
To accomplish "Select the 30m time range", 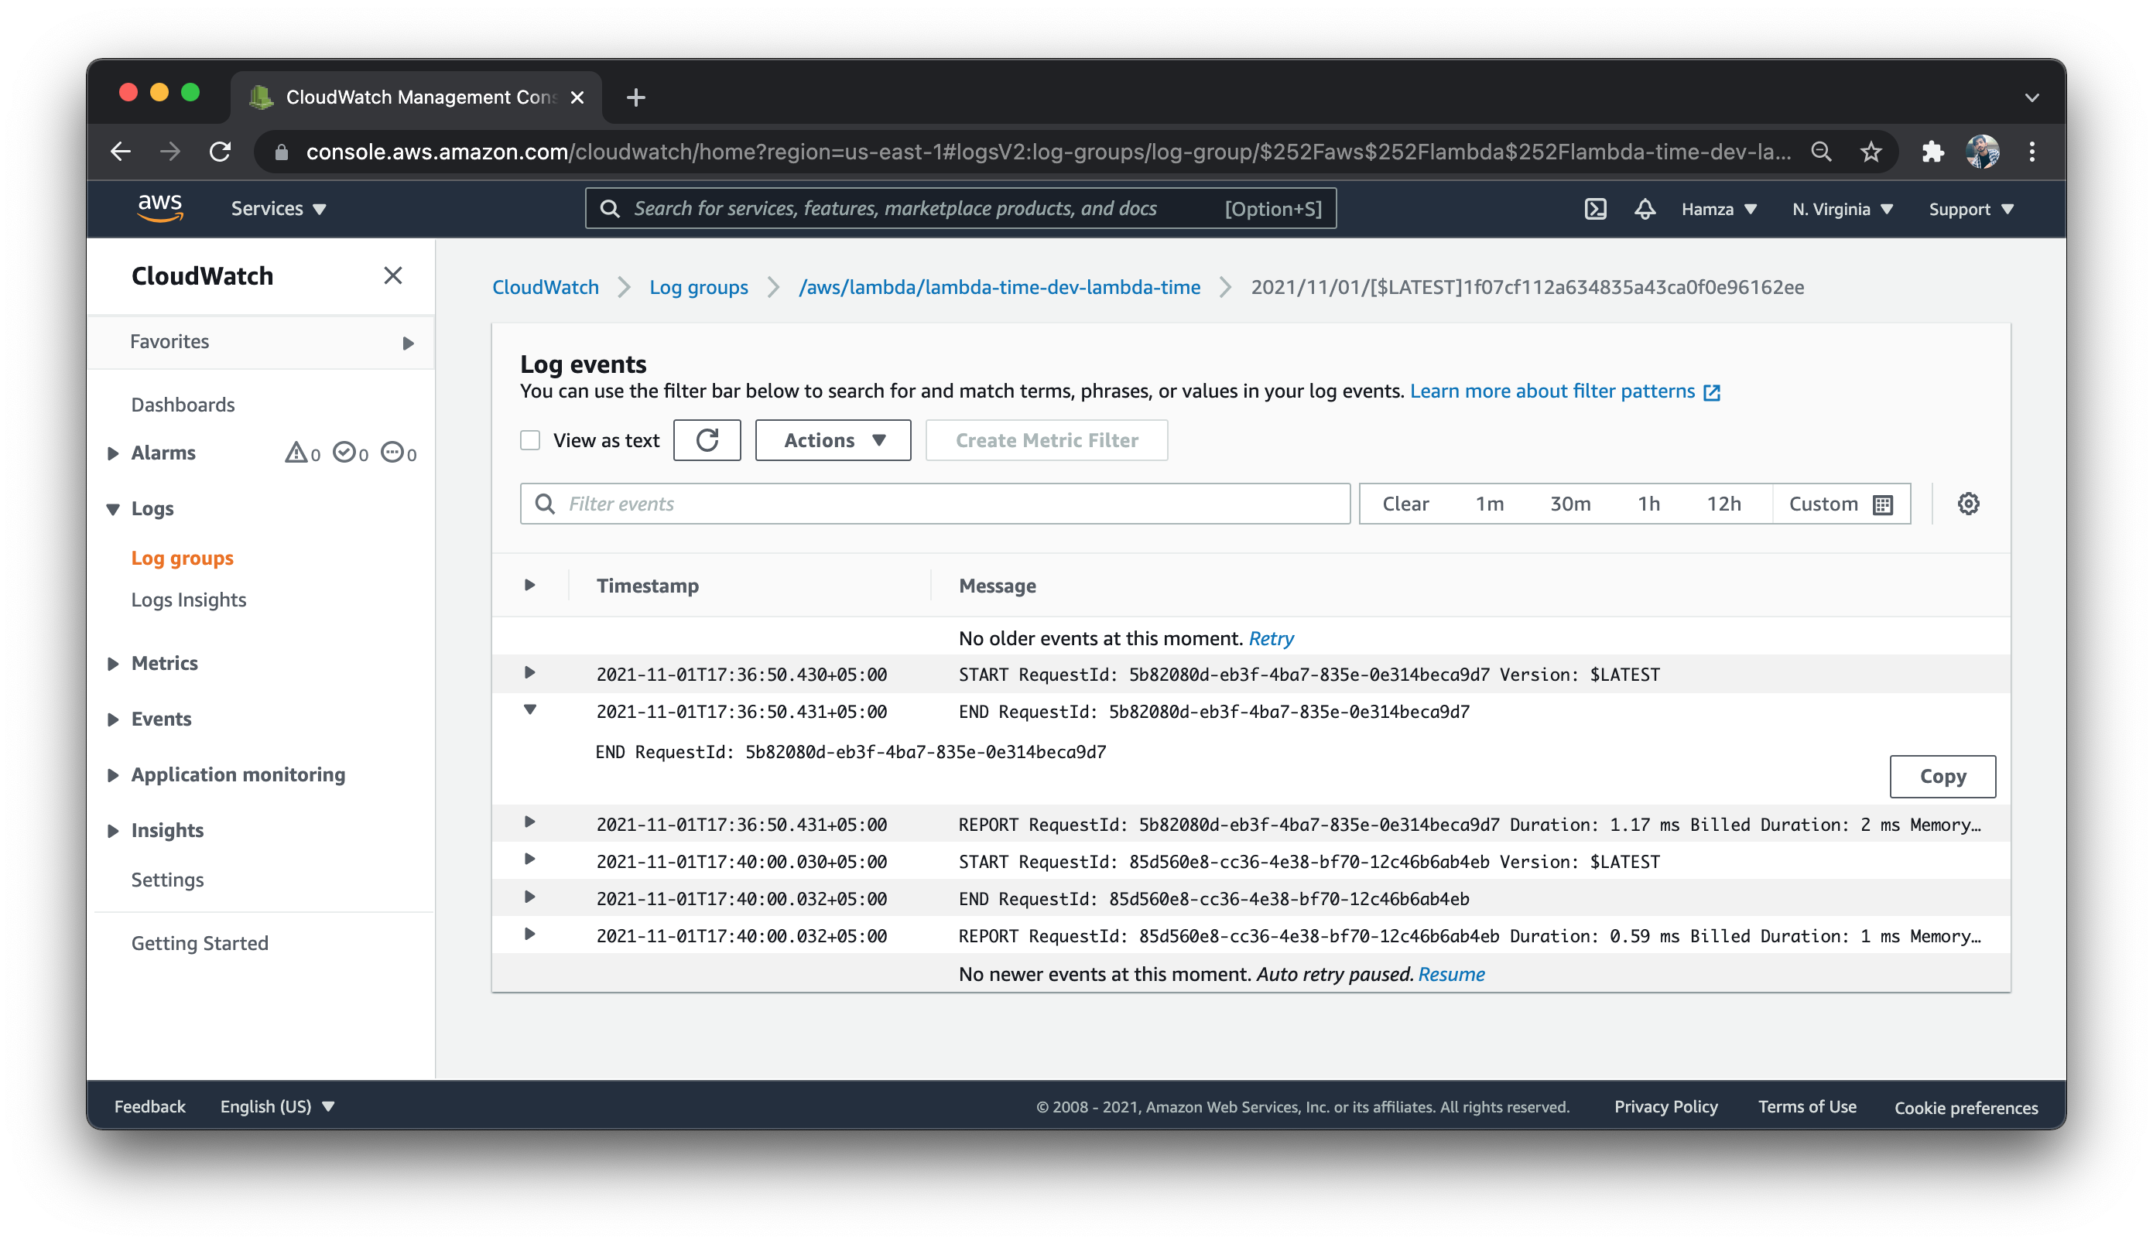I will [1570, 504].
